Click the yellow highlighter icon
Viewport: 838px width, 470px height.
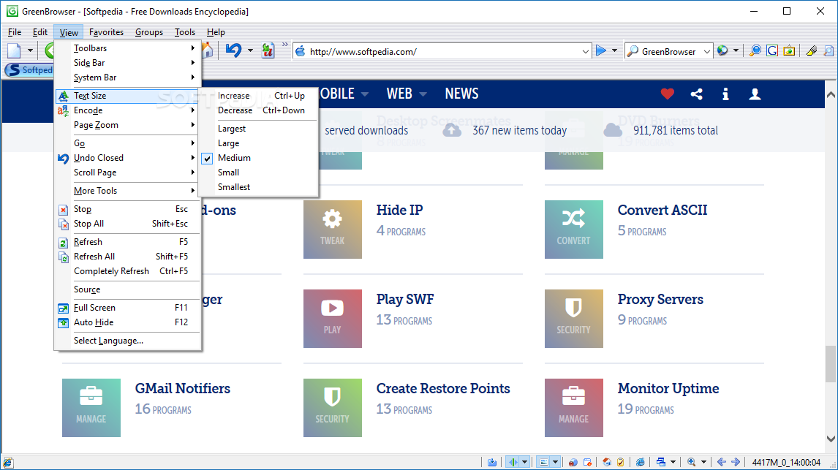tap(812, 50)
